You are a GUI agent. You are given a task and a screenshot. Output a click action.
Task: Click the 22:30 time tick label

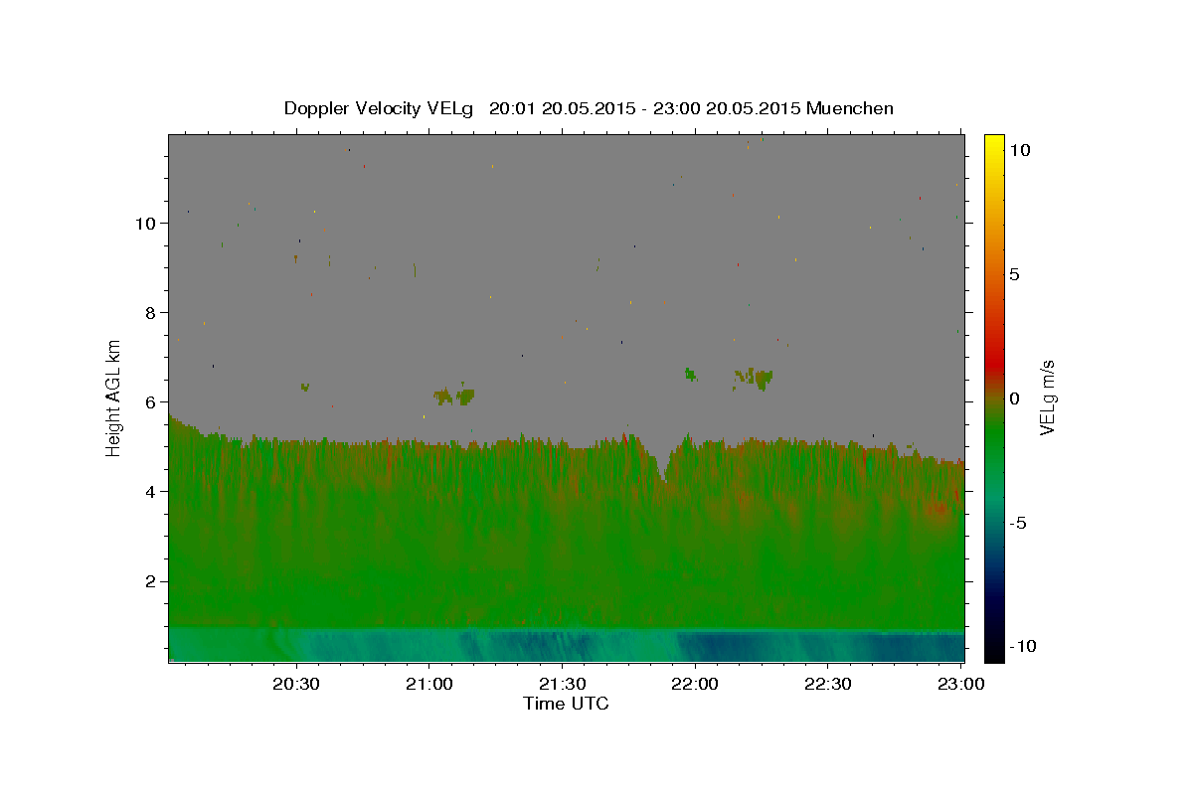point(827,684)
